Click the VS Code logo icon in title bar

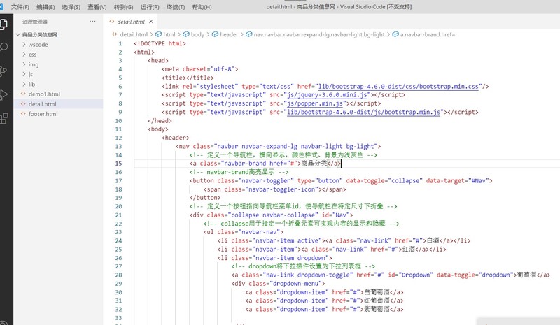point(1,7)
